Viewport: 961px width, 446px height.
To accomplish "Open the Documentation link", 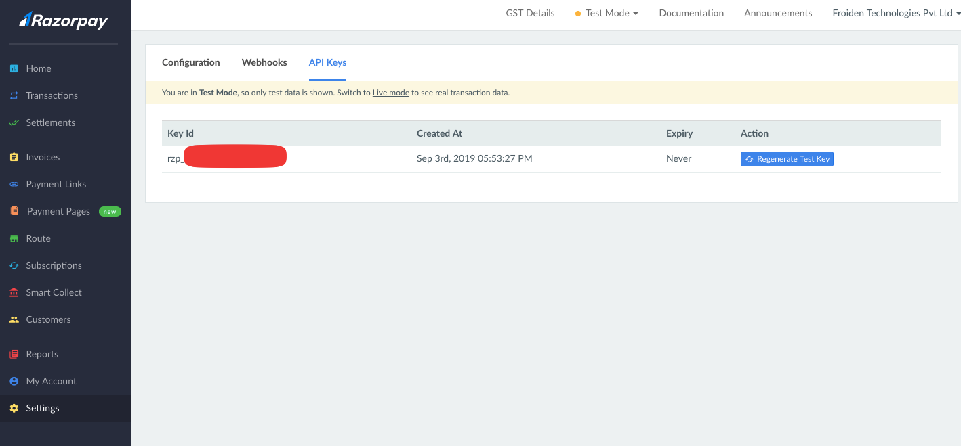I will click(x=691, y=13).
